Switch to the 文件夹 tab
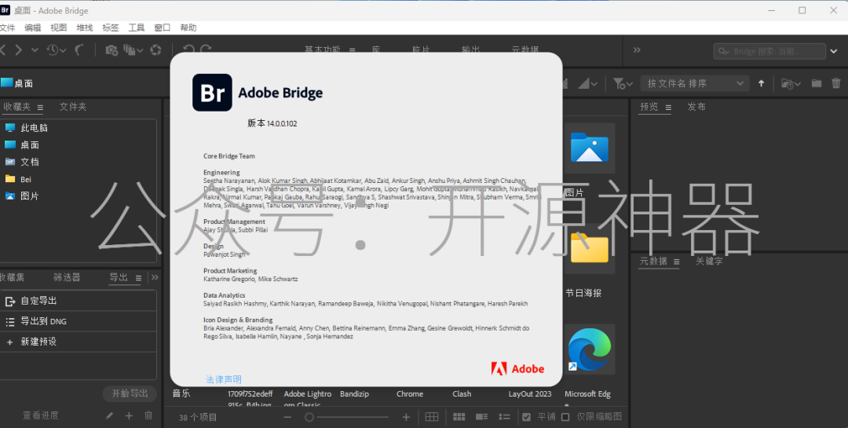848x428 pixels. (x=73, y=107)
